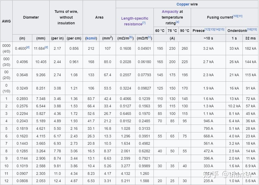Follow the kcmil link under Area
This screenshot has width=259, height=185.
point(91,38)
